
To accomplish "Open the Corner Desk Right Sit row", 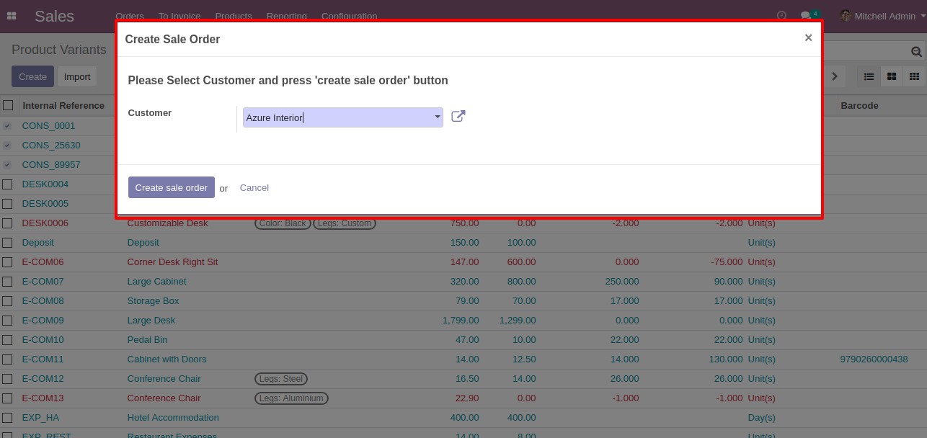I will (x=463, y=262).
